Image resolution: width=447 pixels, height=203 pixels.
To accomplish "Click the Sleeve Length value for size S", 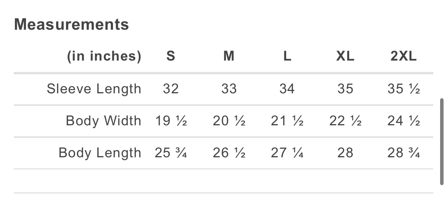I will (171, 89).
